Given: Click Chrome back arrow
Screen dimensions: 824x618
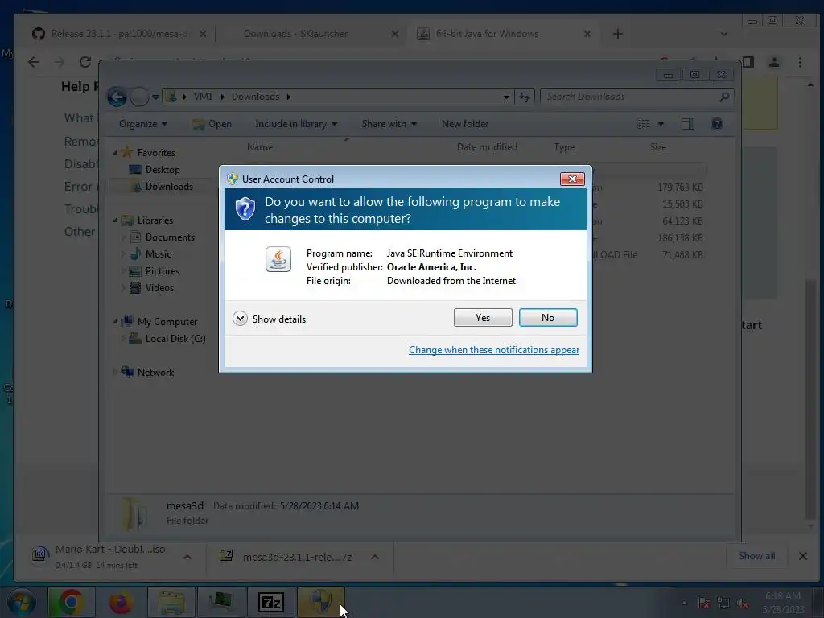Looking at the screenshot, I should 34,62.
